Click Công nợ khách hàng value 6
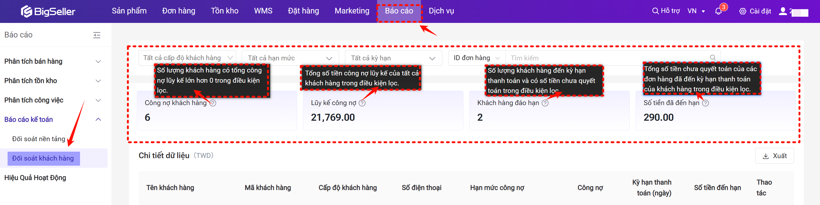The height and width of the screenshot is (205, 820). 147,117
